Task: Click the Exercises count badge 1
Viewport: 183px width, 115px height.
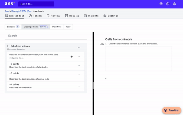Action: 18,27
